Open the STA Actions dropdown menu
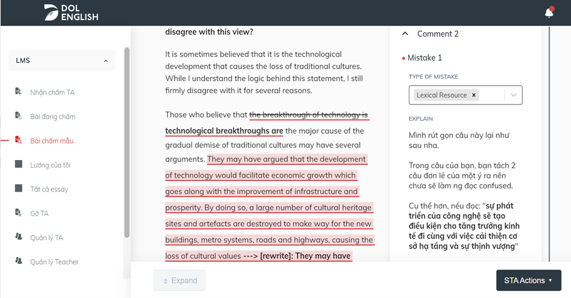The image size is (571, 298). [528, 280]
